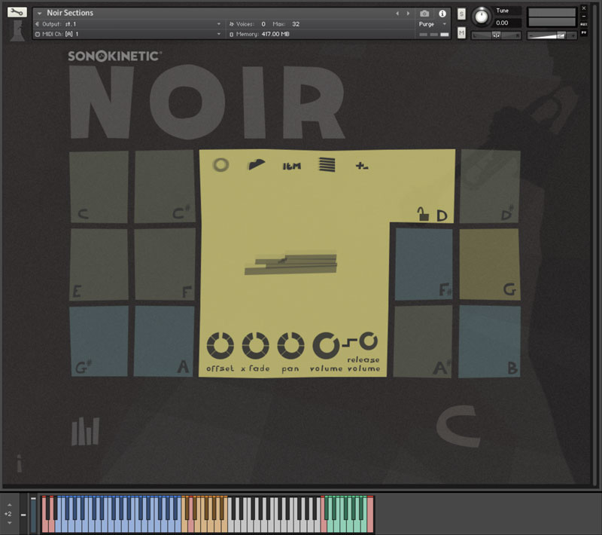Viewport: 602px width, 535px height.
Task: Click the Max voices value field
Action: [x=296, y=24]
